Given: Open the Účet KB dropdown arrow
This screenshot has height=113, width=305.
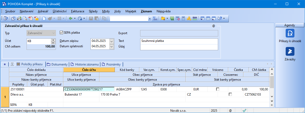Looking at the screenshot, I should (x=53, y=40).
